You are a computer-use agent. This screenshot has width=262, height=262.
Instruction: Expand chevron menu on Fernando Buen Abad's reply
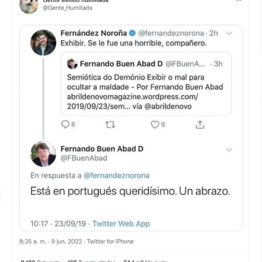[x=229, y=150]
